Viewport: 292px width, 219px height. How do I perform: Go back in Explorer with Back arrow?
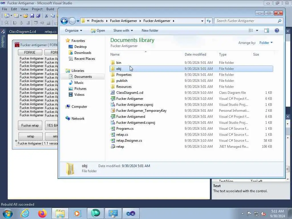(x=64, y=21)
